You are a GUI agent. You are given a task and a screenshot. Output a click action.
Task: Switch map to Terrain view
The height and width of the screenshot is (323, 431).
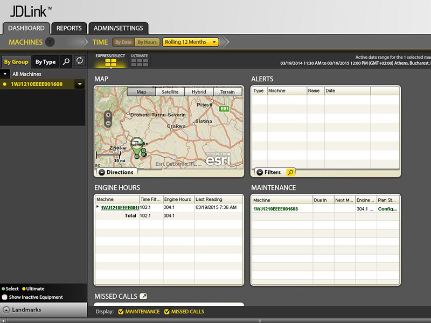click(x=227, y=92)
